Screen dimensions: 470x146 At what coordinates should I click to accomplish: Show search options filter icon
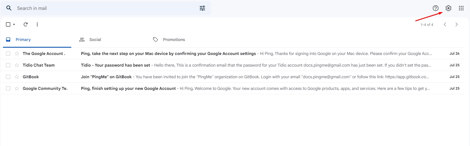pos(202,8)
